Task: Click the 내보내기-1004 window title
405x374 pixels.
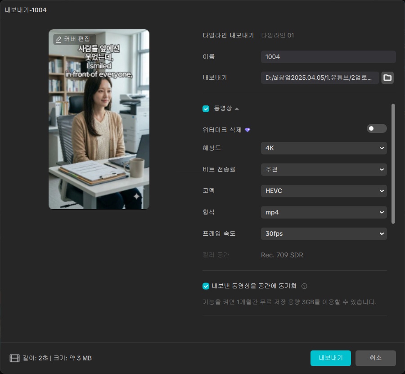Action: click(26, 10)
